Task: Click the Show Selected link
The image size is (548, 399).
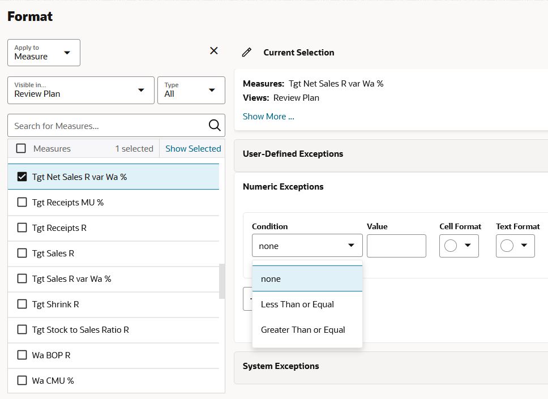Action: point(193,148)
